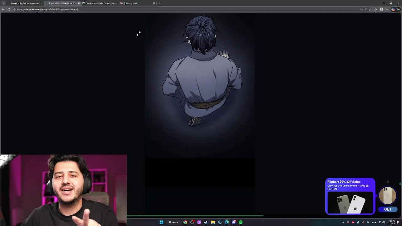Open the clock showing 7:23 PM
Image resolution: width=402 pixels, height=226 pixels.
[x=391, y=222]
